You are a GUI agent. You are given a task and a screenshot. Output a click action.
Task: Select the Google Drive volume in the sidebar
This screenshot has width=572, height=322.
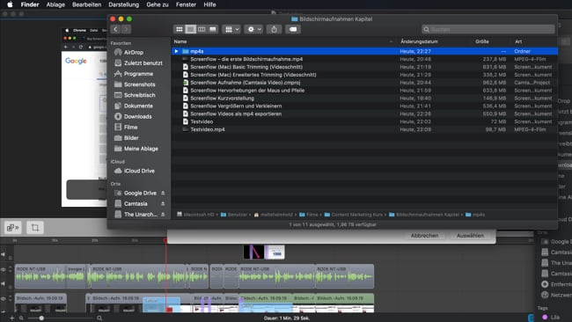[136, 193]
